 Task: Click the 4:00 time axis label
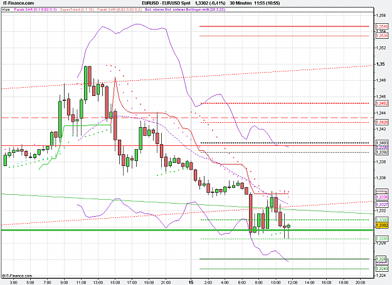225,282
